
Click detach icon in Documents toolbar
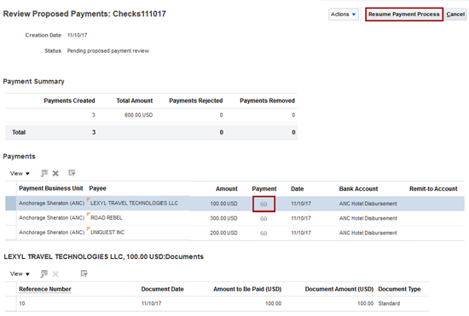tap(84, 273)
